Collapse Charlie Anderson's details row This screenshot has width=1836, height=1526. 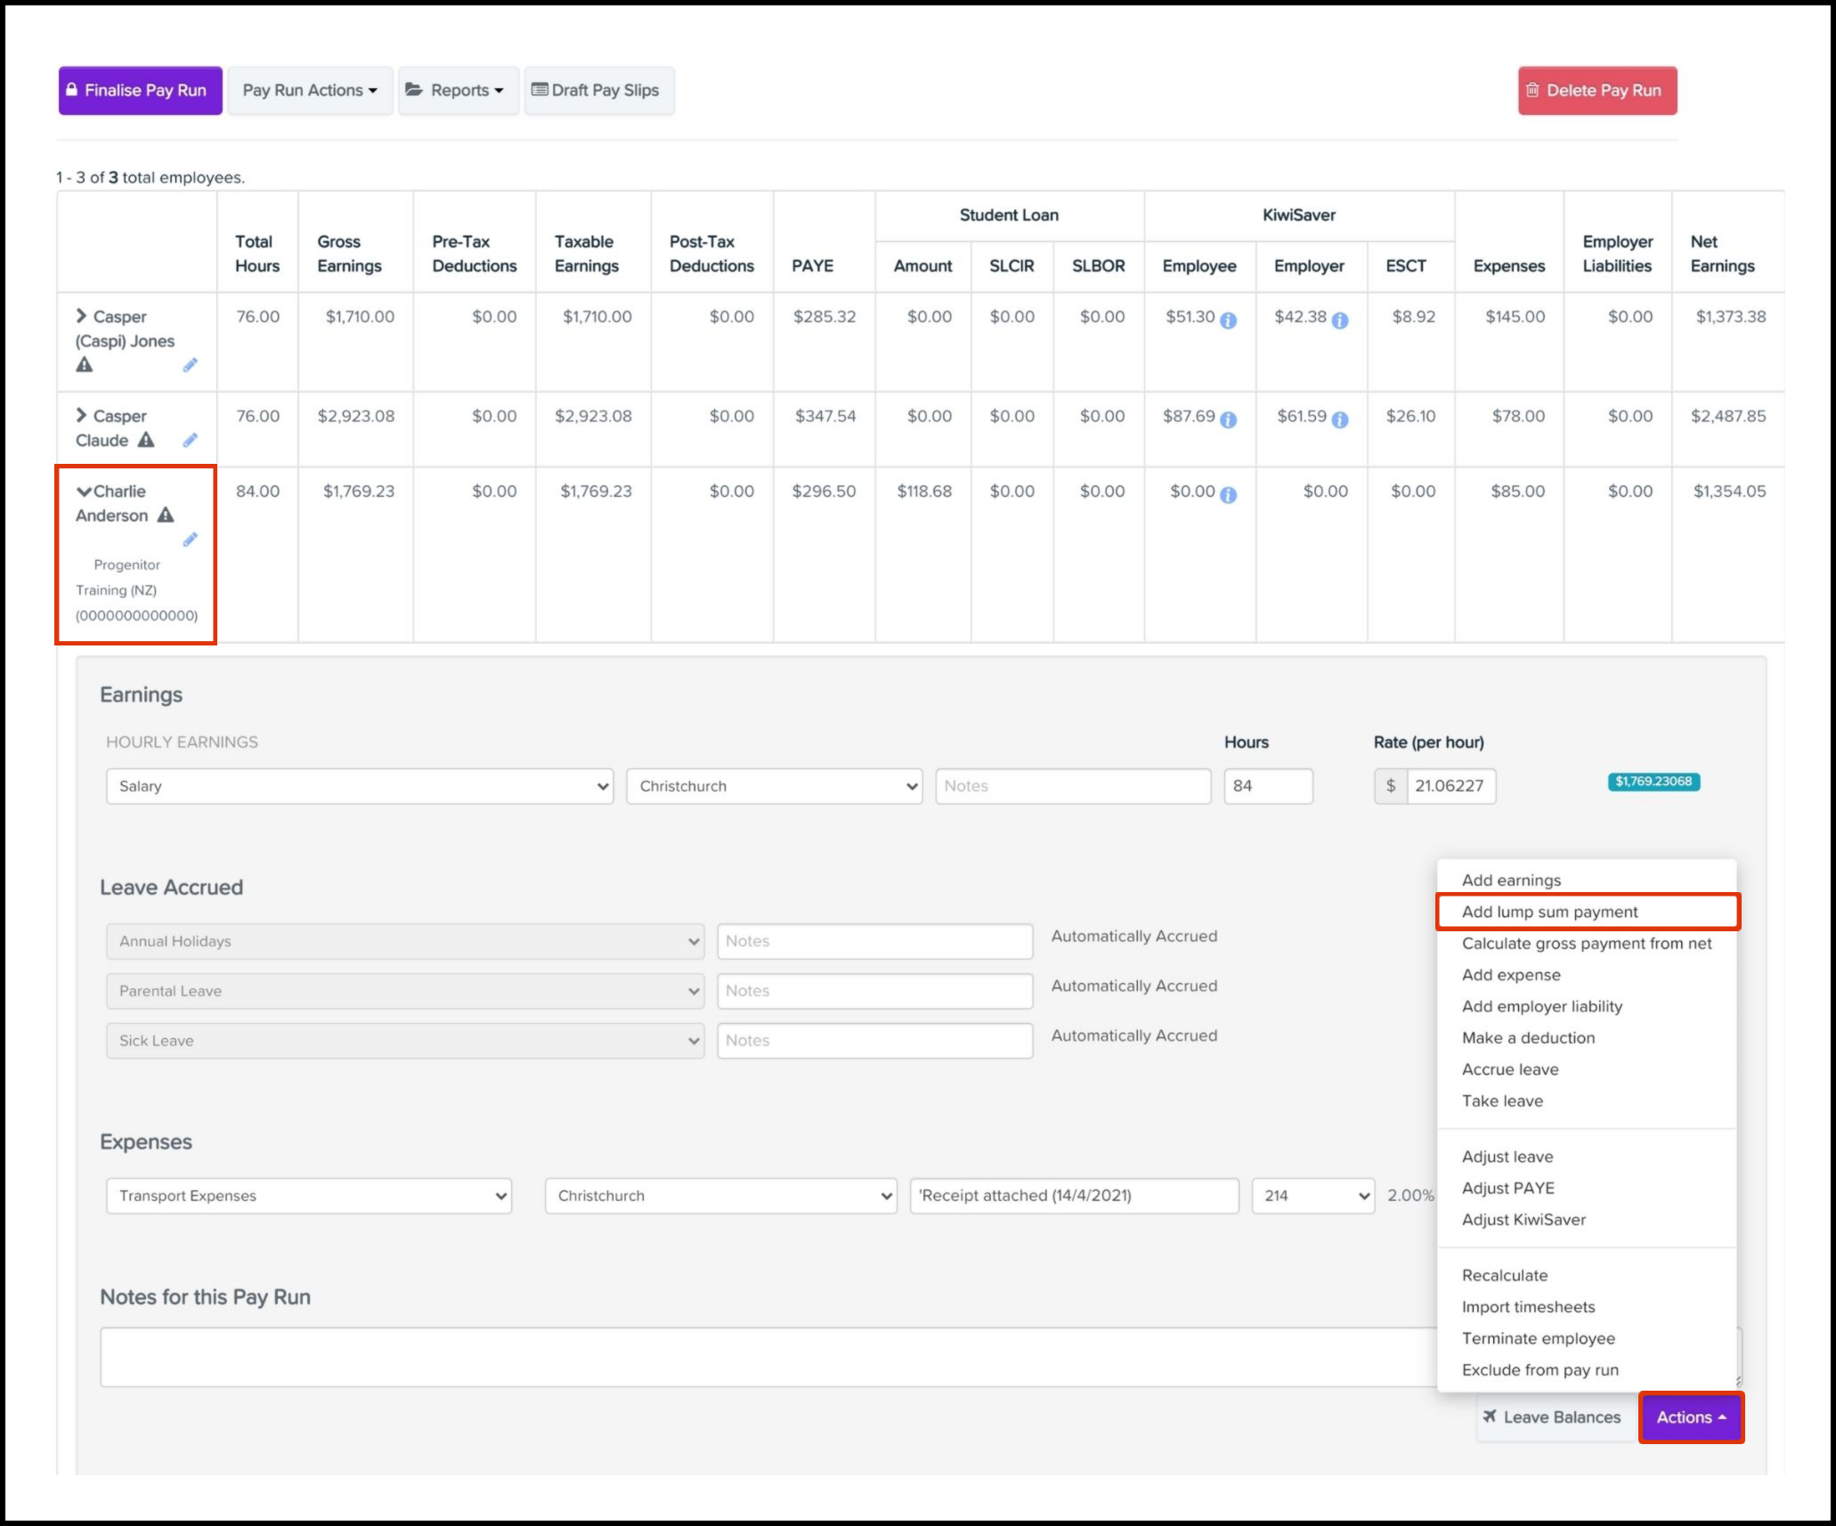84,491
